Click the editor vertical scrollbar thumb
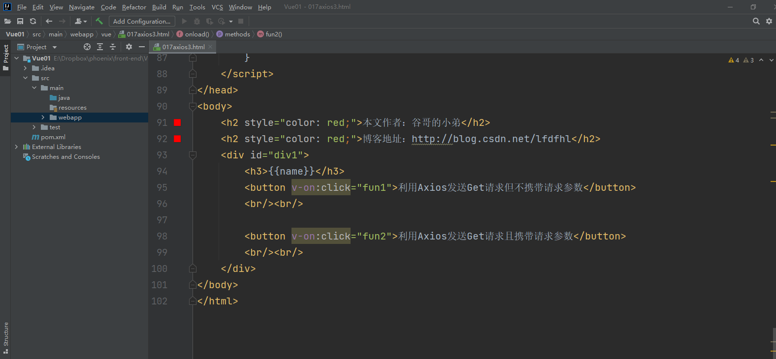This screenshot has width=776, height=359. pyautogui.click(x=774, y=344)
